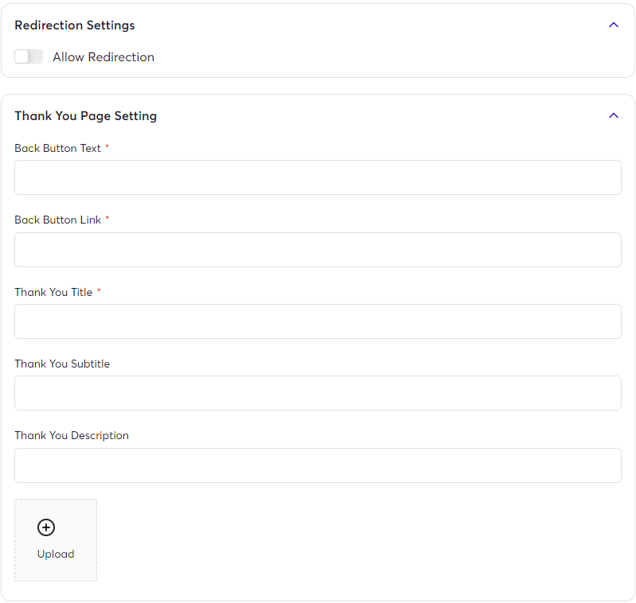
Task: Click the Redirection Settings heading
Action: [x=75, y=25]
